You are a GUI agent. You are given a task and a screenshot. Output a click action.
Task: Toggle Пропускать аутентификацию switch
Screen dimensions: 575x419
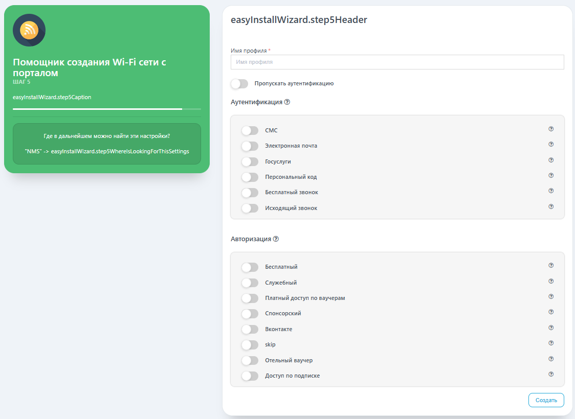click(239, 84)
